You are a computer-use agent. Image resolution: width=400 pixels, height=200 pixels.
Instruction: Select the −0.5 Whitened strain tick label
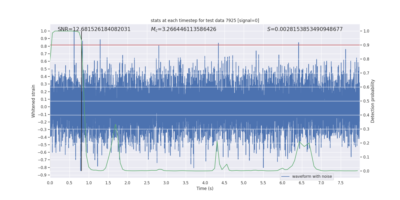(x=42, y=145)
